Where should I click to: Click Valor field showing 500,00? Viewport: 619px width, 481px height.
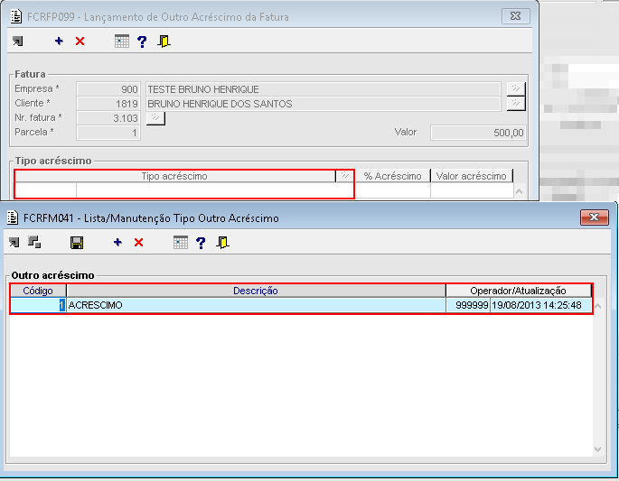click(478, 133)
